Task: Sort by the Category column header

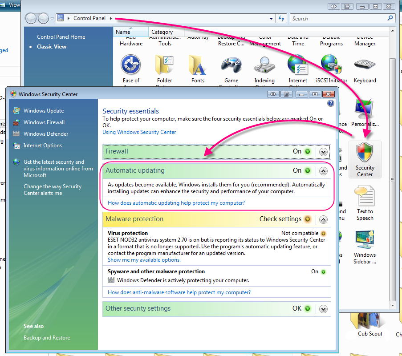Action: pos(162,32)
